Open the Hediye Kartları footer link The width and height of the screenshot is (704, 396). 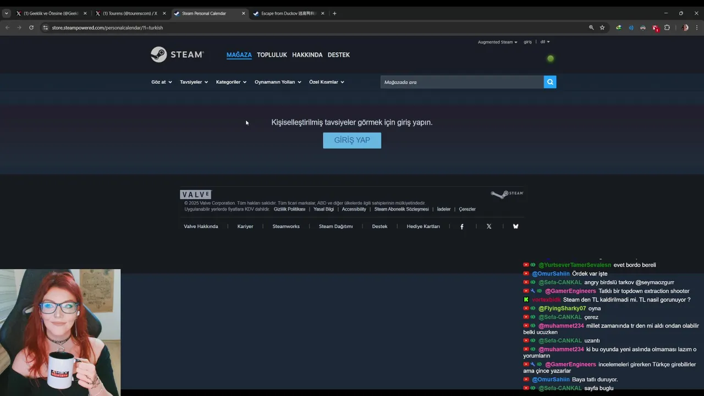(x=423, y=227)
